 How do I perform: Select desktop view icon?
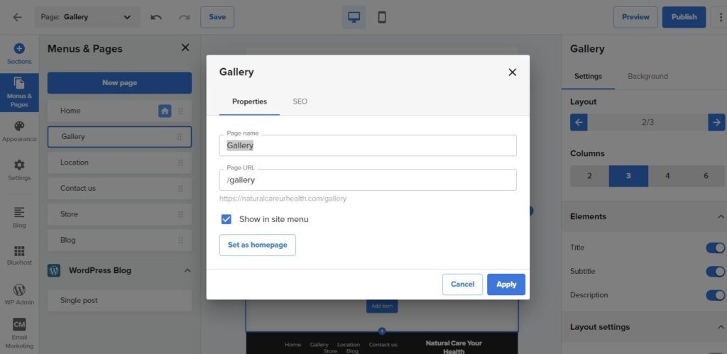click(x=354, y=17)
